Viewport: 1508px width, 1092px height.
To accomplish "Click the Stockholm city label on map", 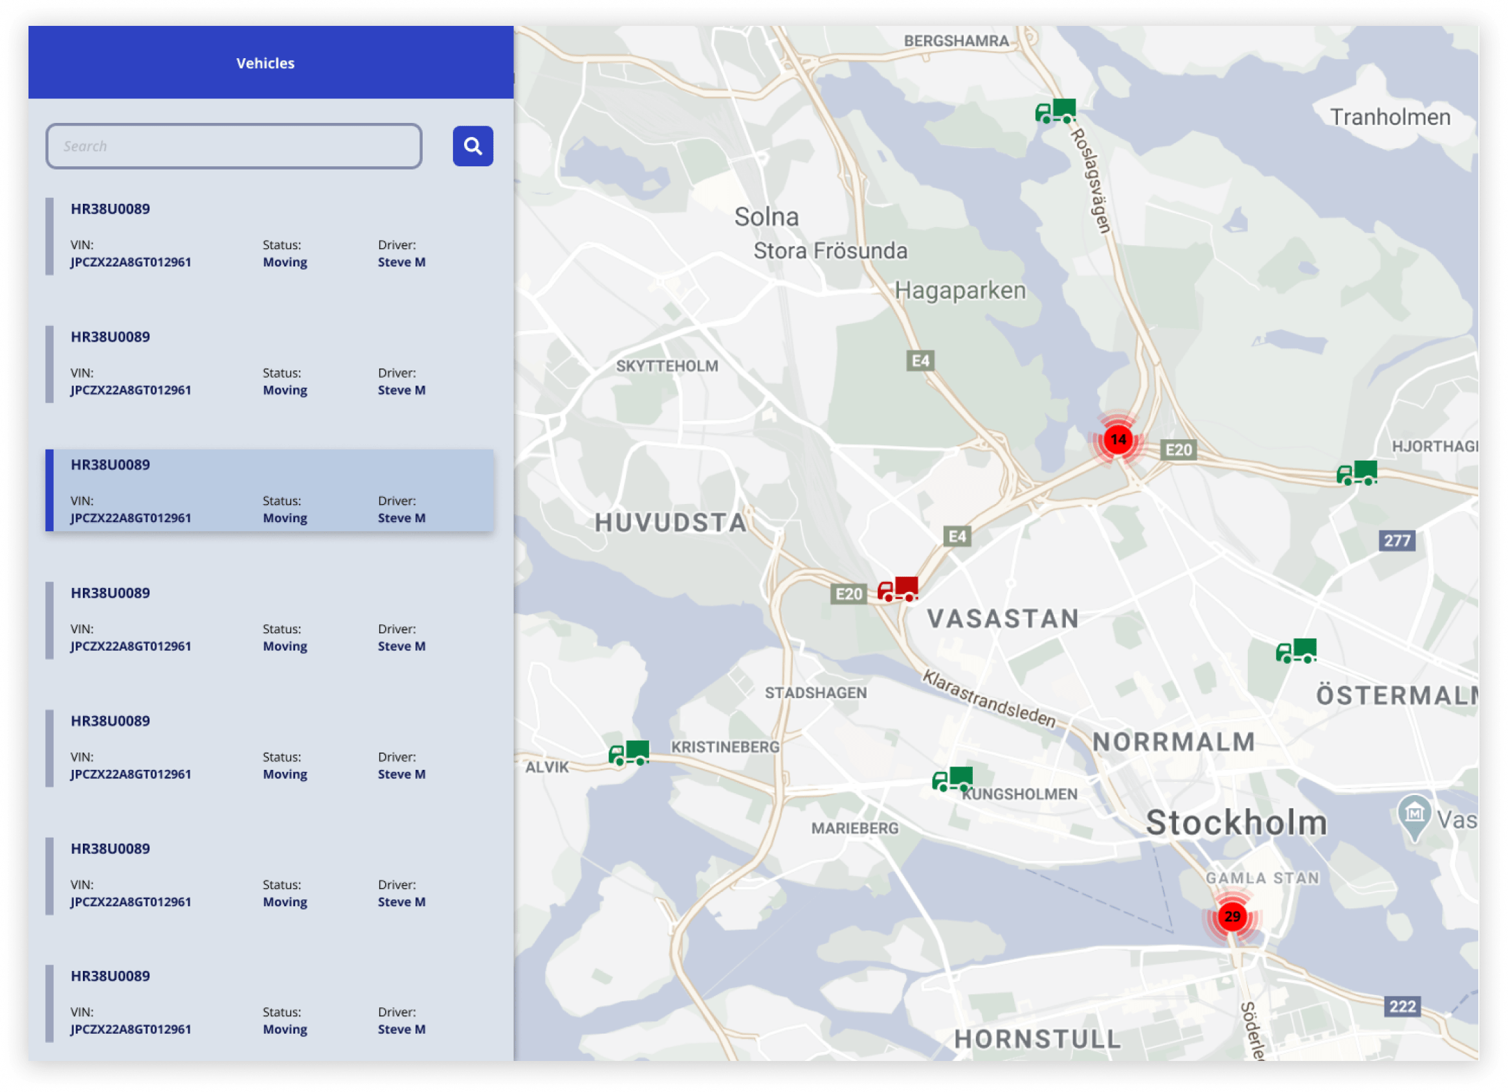I will pyautogui.click(x=1237, y=823).
